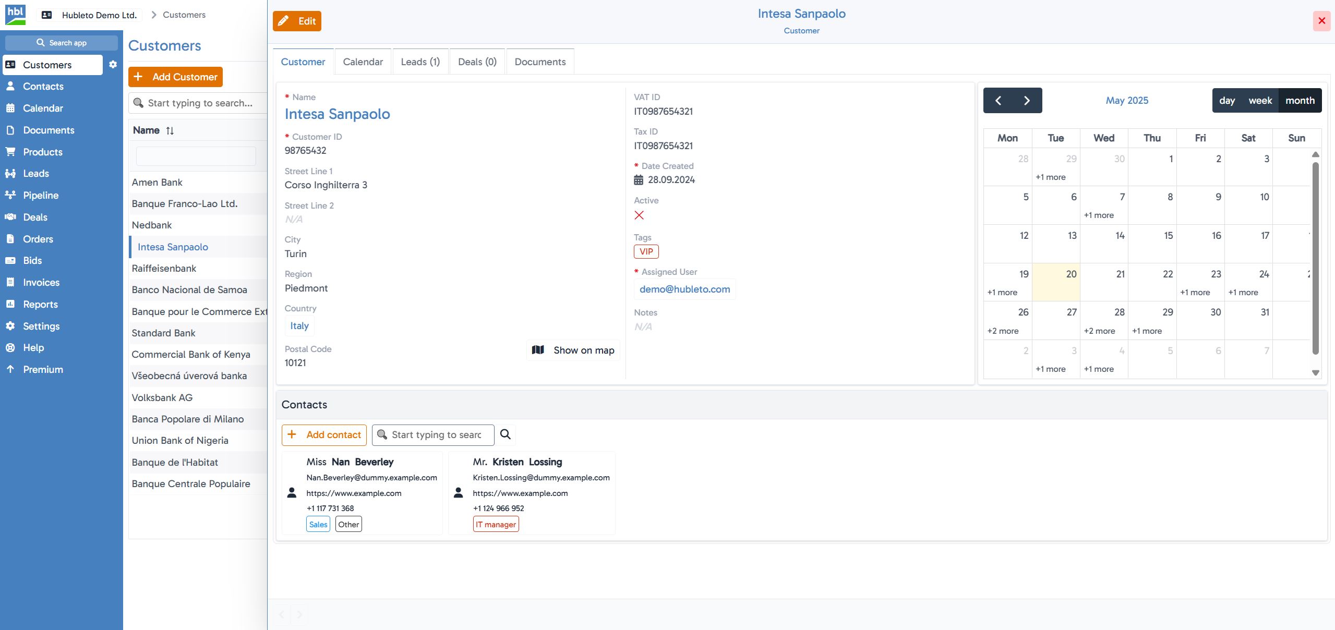Switch calendar to day view
This screenshot has height=630, width=1335.
pyautogui.click(x=1228, y=100)
